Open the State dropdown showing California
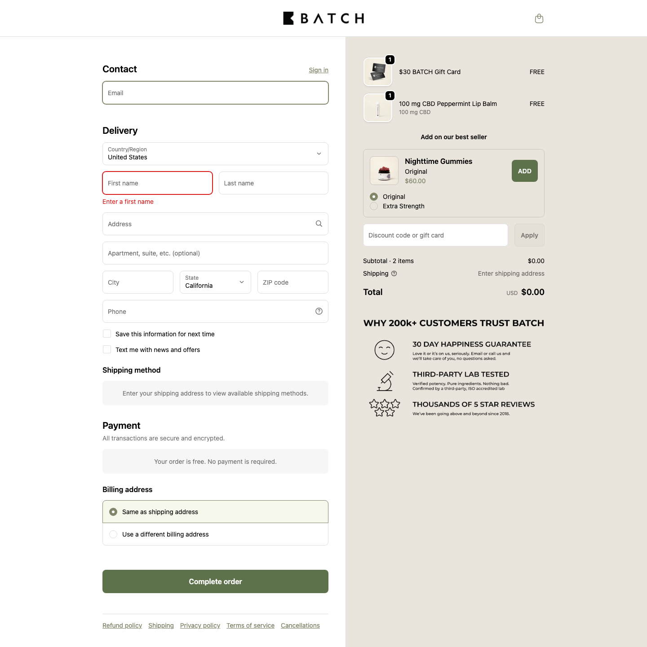Image resolution: width=647 pixels, height=647 pixels. 215,282
